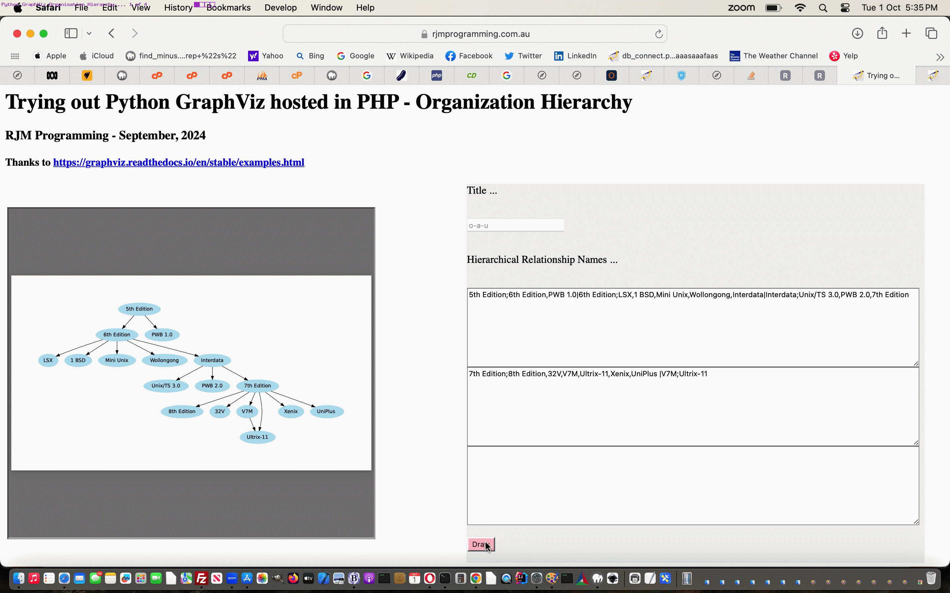Open Spotlight search in the menu bar

[823, 8]
